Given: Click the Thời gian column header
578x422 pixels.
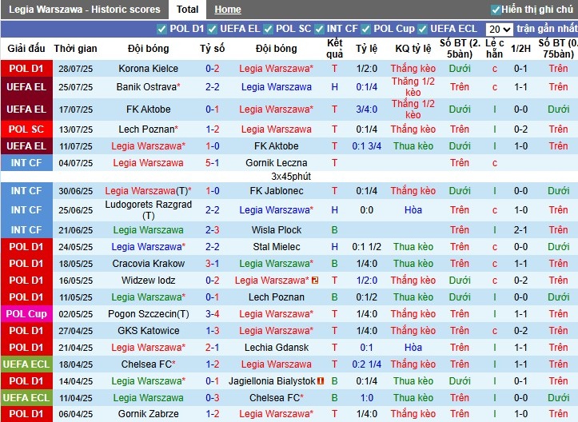Looking at the screenshot, I should 76,49.
